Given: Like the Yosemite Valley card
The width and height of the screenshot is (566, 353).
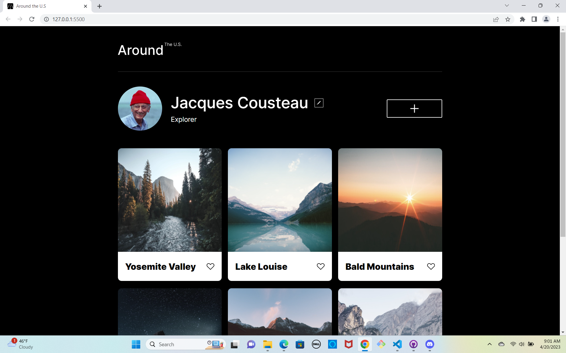Looking at the screenshot, I should 210,266.
